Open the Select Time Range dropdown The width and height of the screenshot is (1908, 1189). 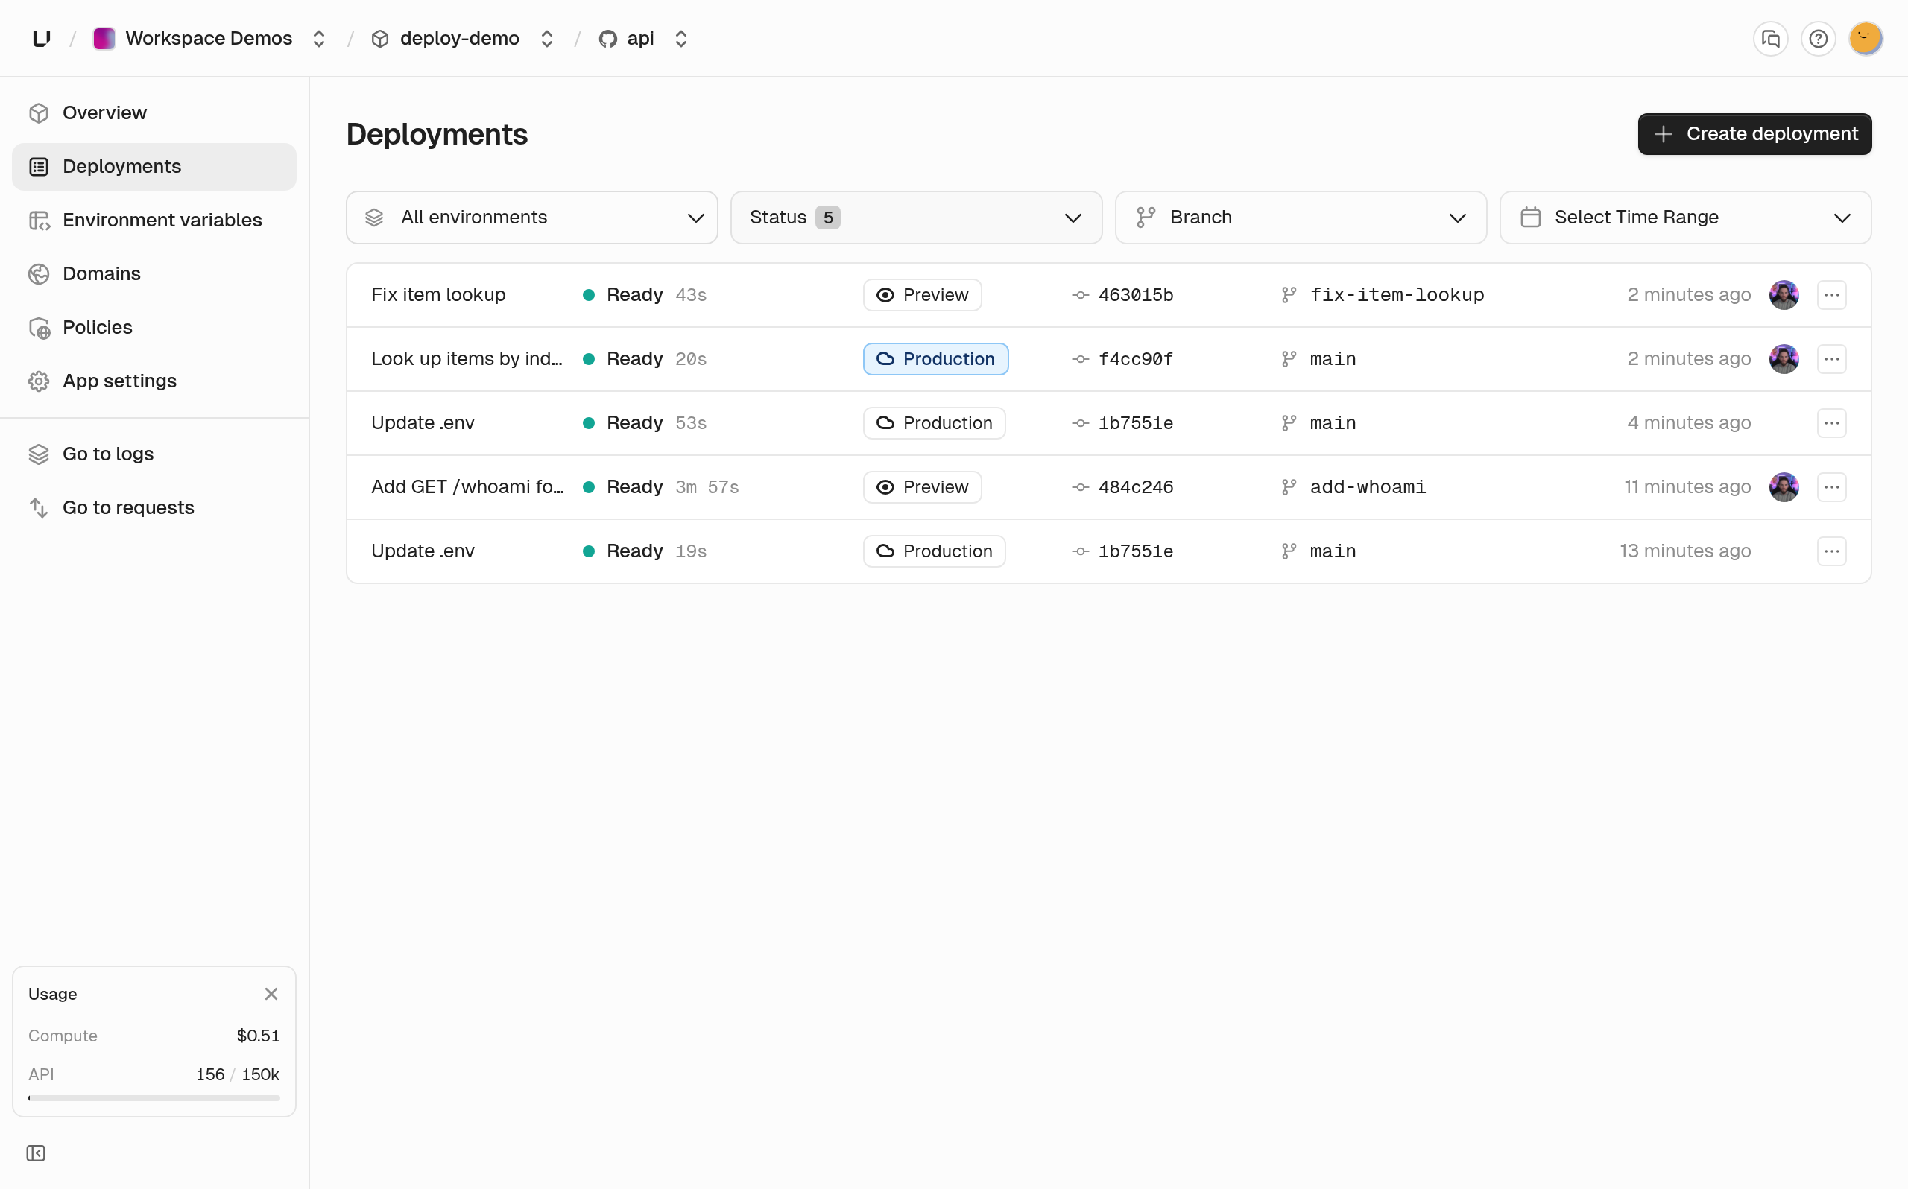click(x=1685, y=218)
